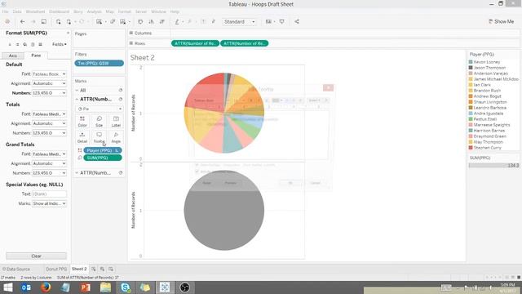Open the Windows Start menu

(7, 287)
